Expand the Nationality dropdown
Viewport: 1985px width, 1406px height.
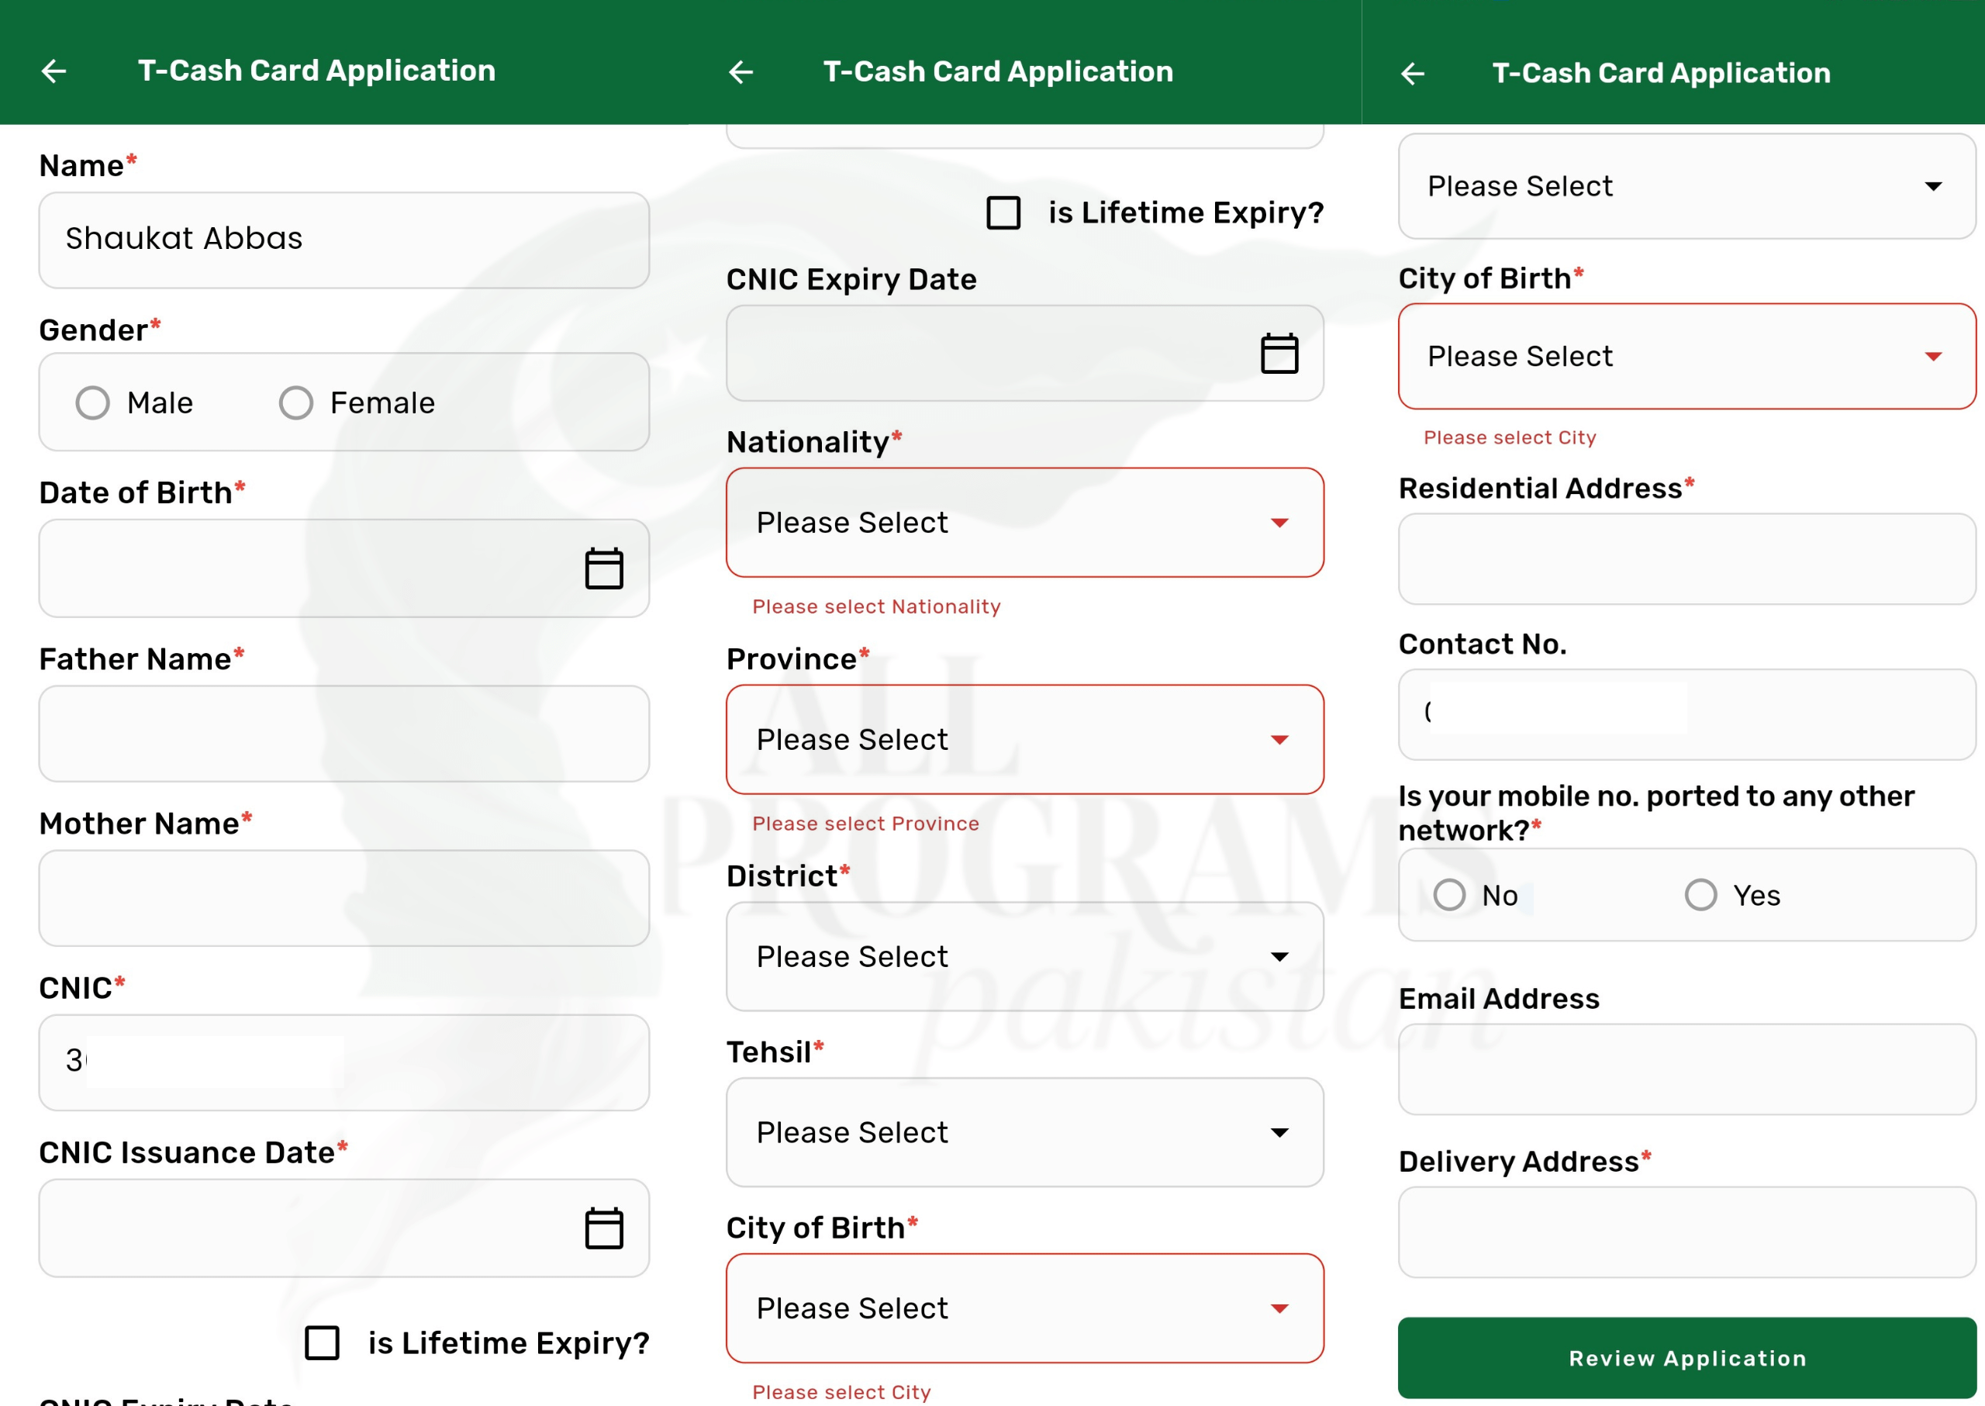pyautogui.click(x=1024, y=523)
